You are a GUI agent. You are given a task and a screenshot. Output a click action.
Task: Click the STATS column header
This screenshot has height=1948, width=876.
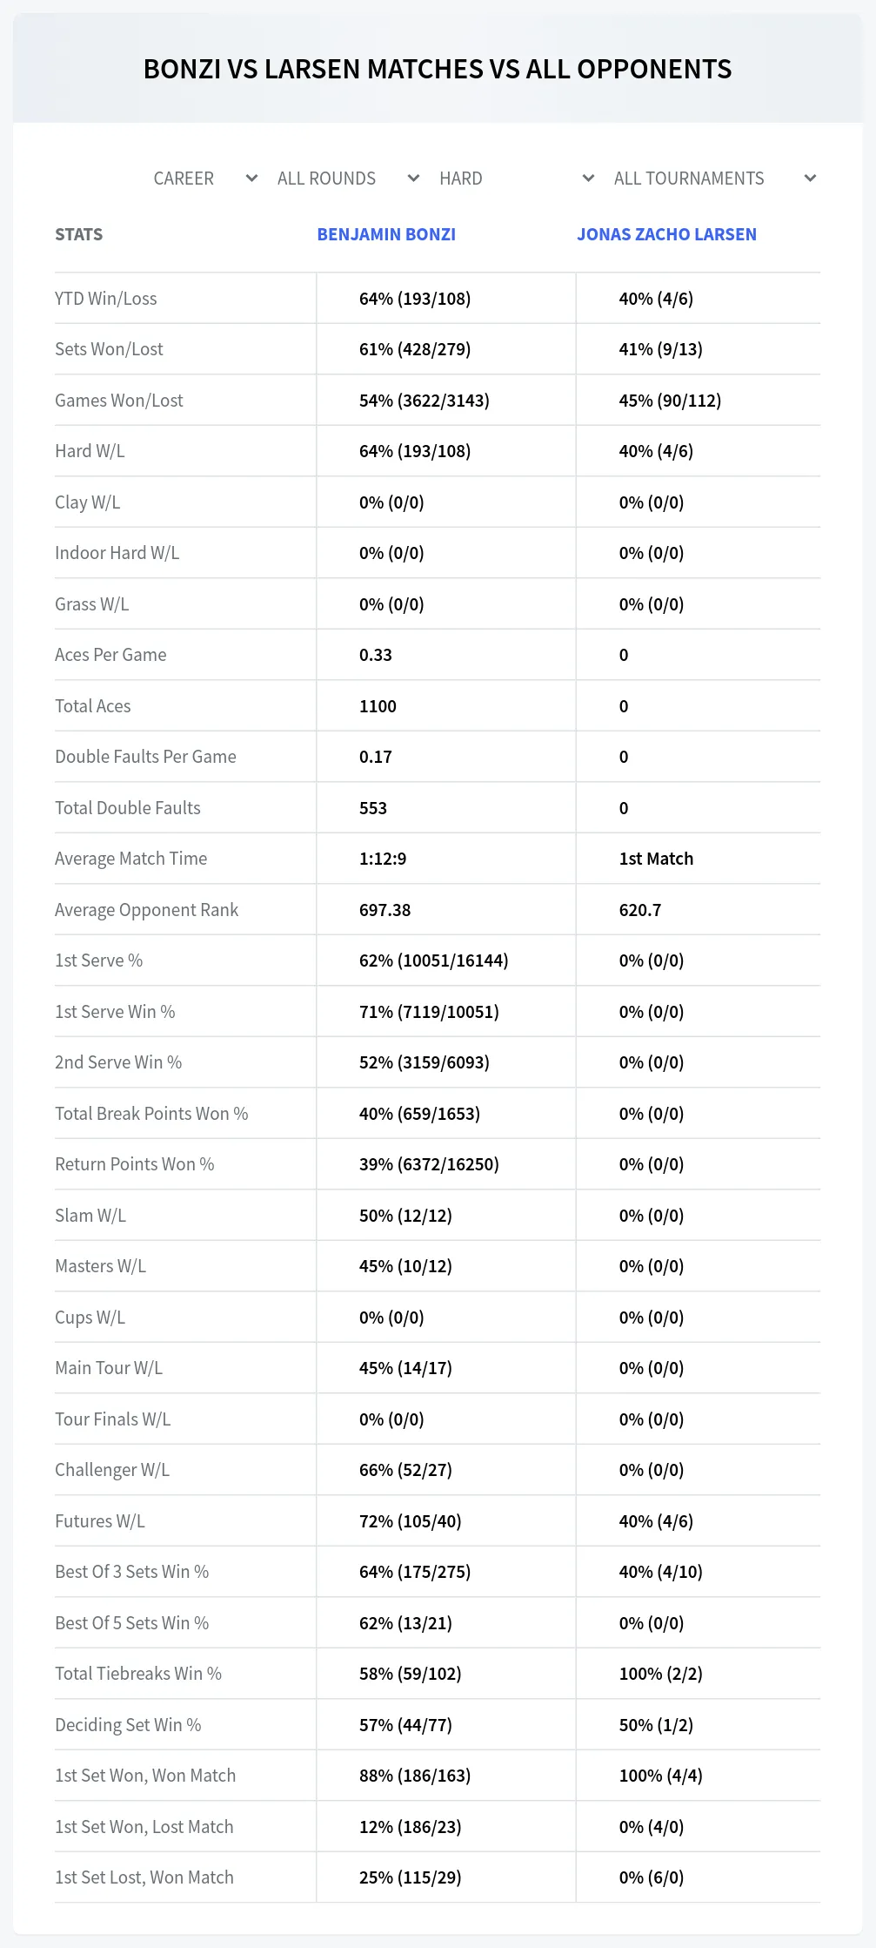[79, 234]
